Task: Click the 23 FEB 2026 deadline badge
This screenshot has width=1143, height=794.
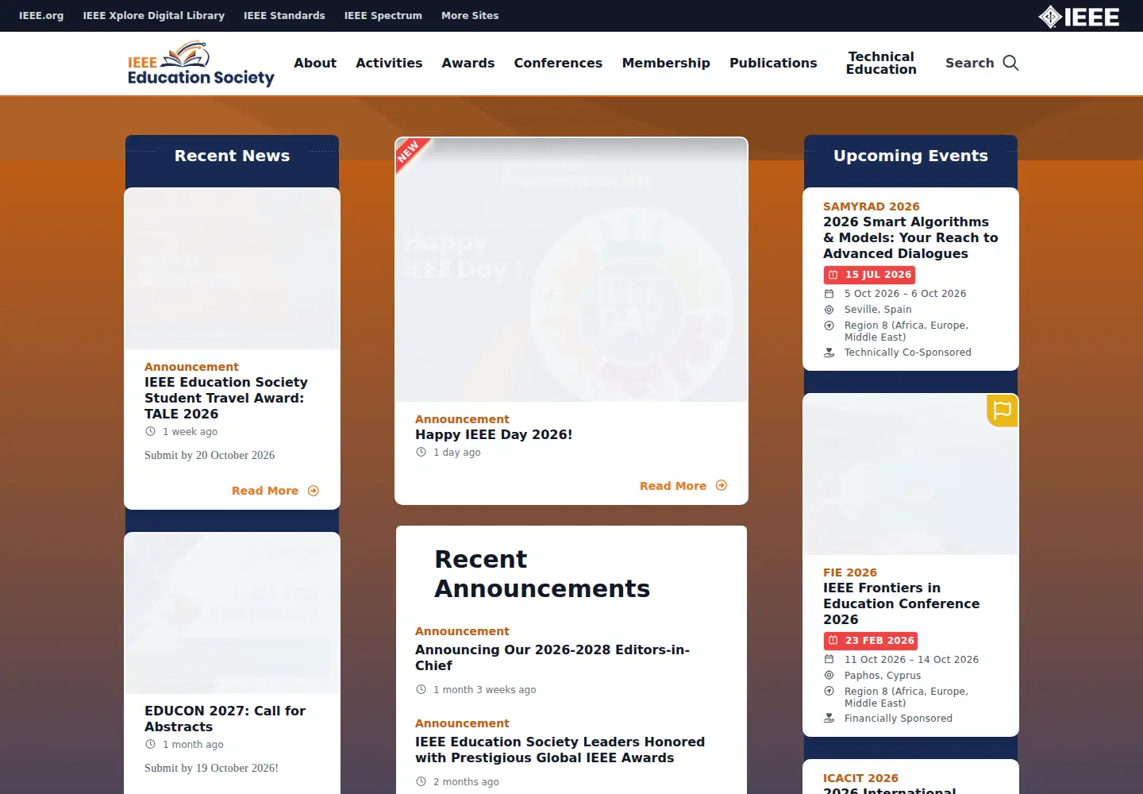Action: point(872,641)
